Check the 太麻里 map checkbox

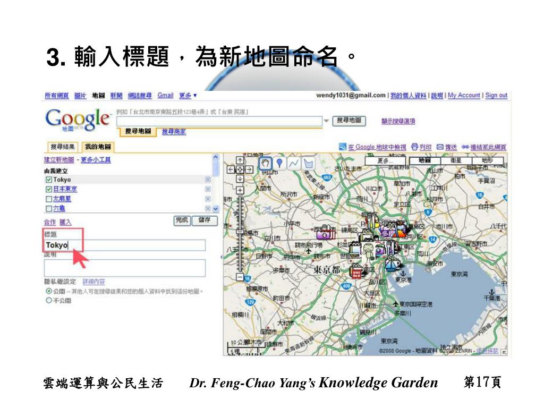tap(48, 199)
